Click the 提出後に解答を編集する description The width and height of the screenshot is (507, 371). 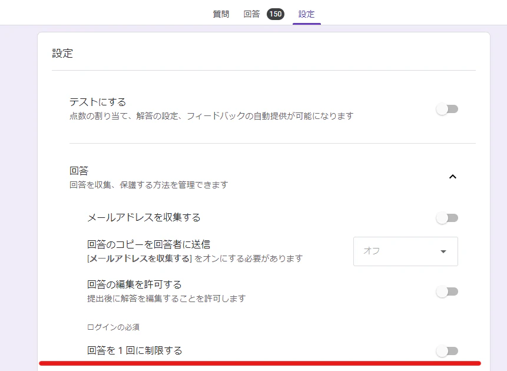[x=167, y=298]
